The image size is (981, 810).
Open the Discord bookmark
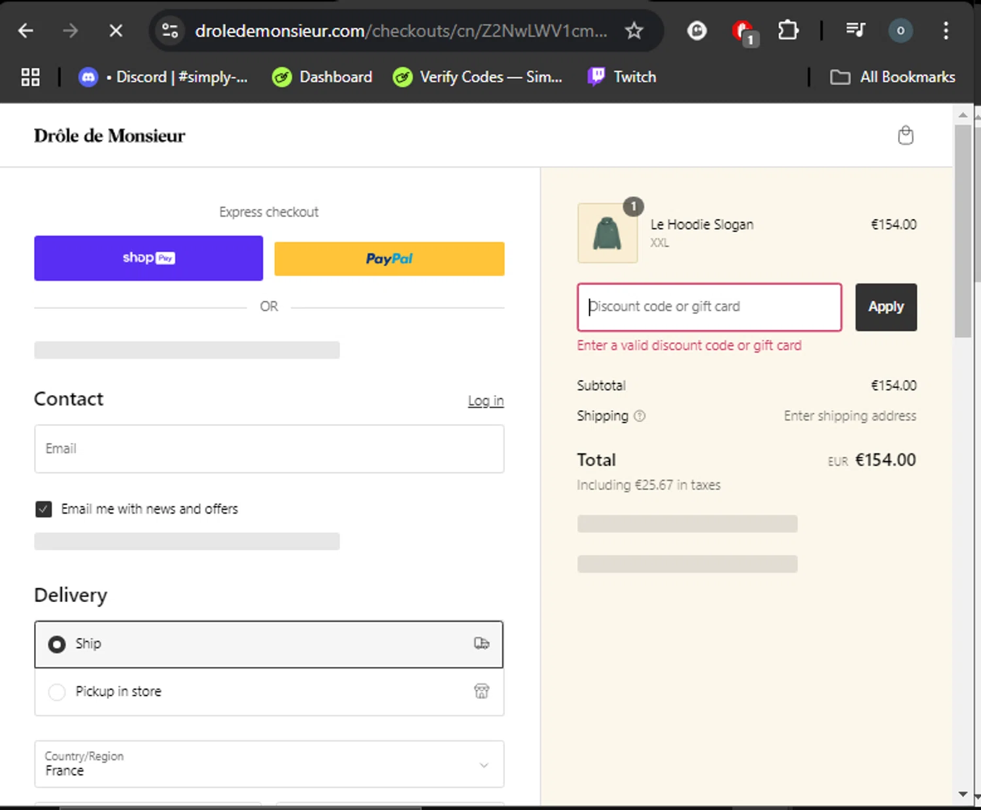(x=163, y=77)
